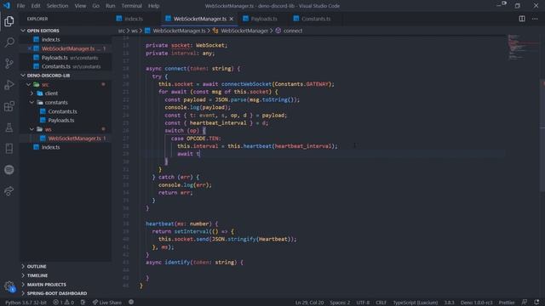The image size is (545, 306).
Task: Open the Test flask view
Action: (9, 127)
